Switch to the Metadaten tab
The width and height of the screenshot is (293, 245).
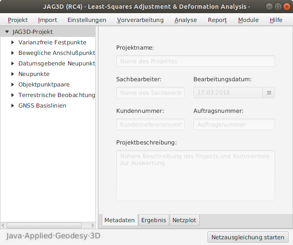120,220
